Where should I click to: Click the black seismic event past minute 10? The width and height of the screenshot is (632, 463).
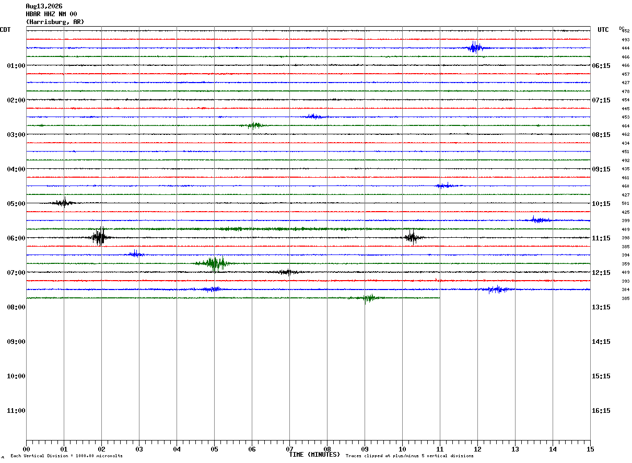(412, 238)
